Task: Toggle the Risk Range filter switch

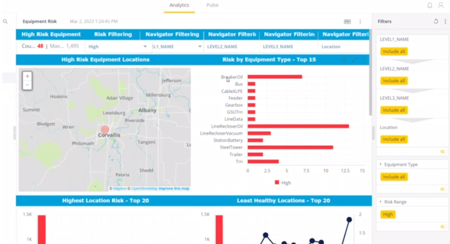Action: coord(444,227)
